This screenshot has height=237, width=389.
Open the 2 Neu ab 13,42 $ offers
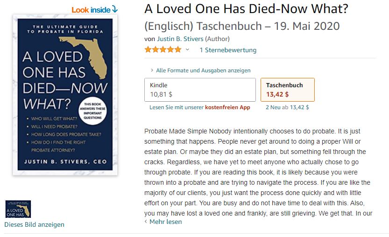click(x=287, y=107)
